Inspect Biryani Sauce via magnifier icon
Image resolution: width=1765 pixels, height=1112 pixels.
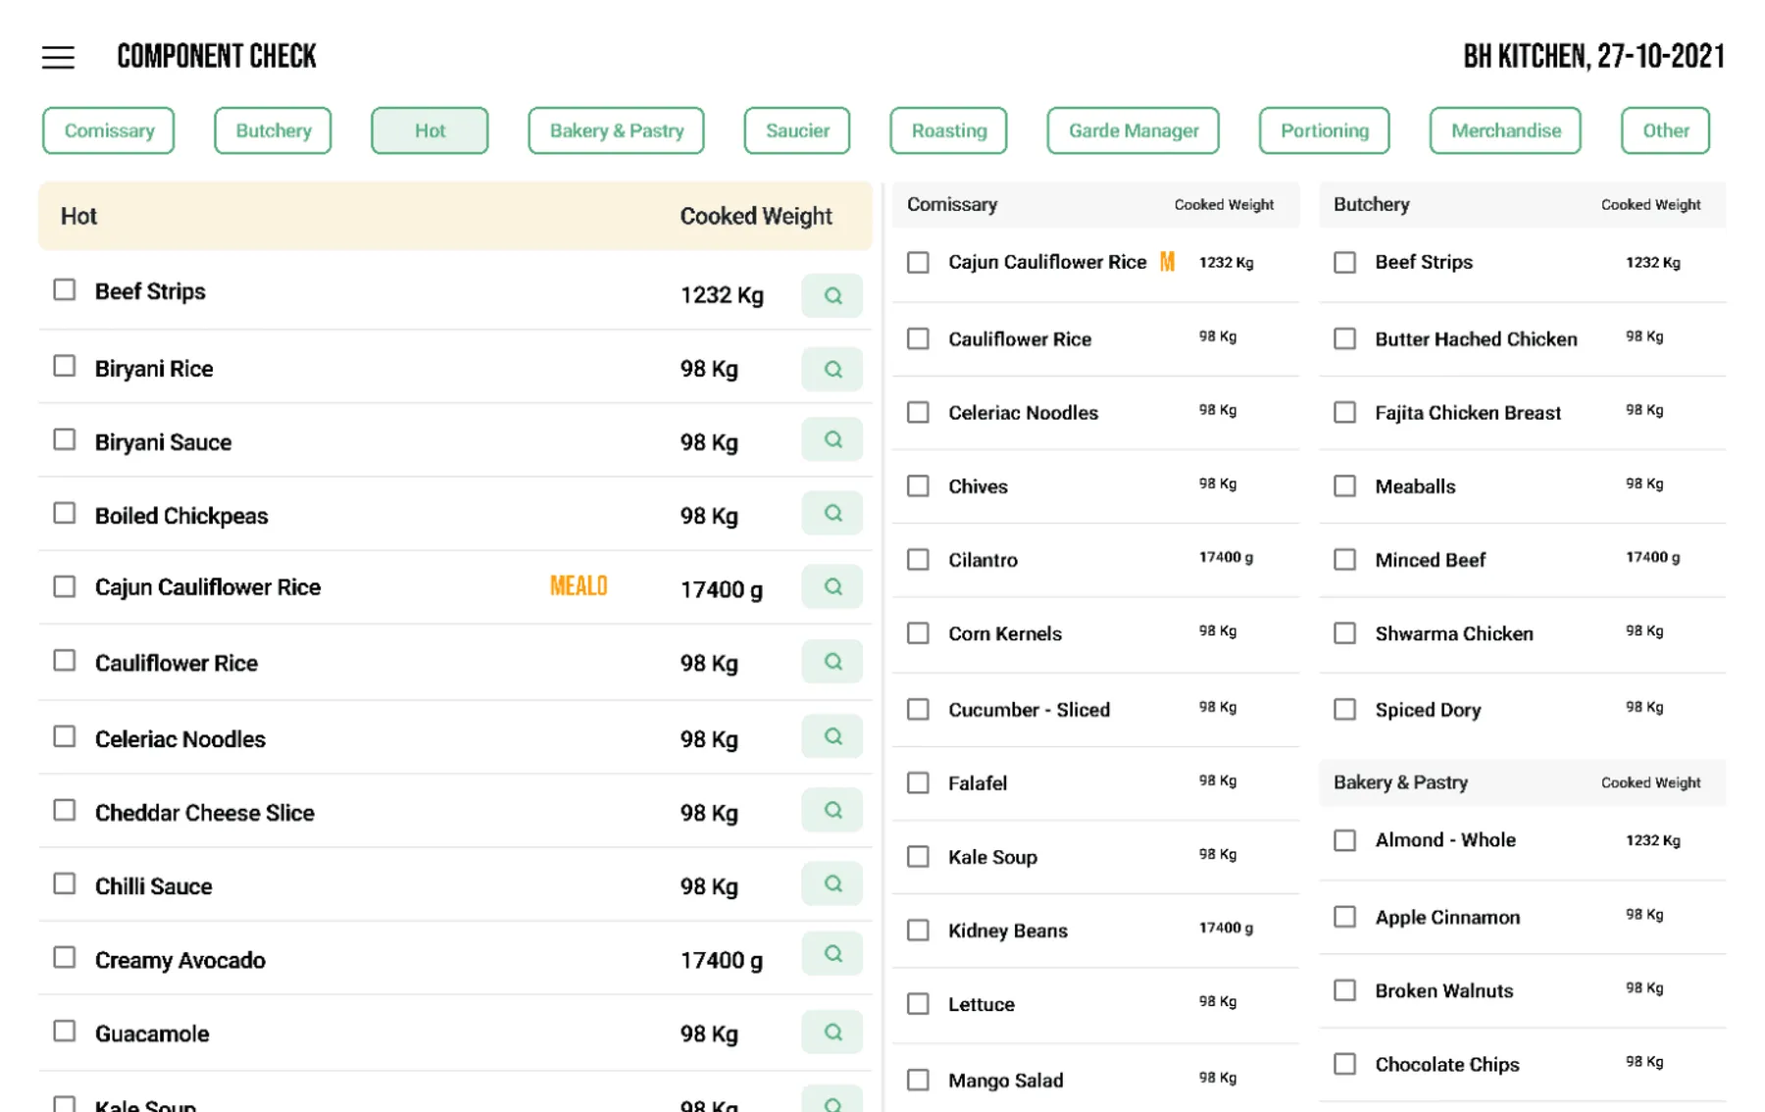[832, 439]
